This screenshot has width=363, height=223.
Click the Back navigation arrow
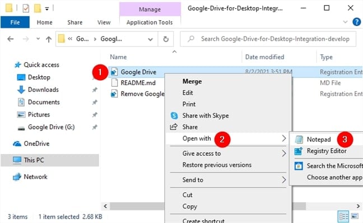tap(11, 39)
